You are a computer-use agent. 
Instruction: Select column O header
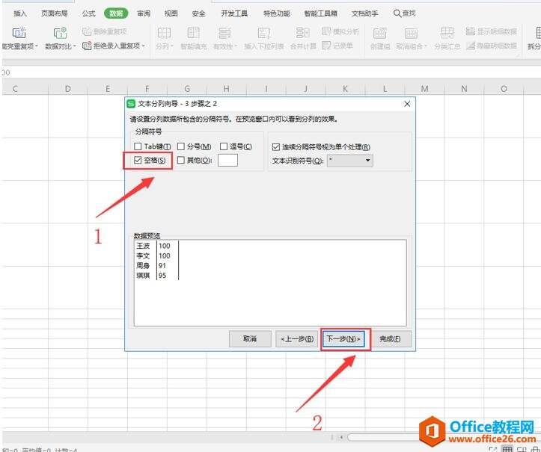point(504,89)
